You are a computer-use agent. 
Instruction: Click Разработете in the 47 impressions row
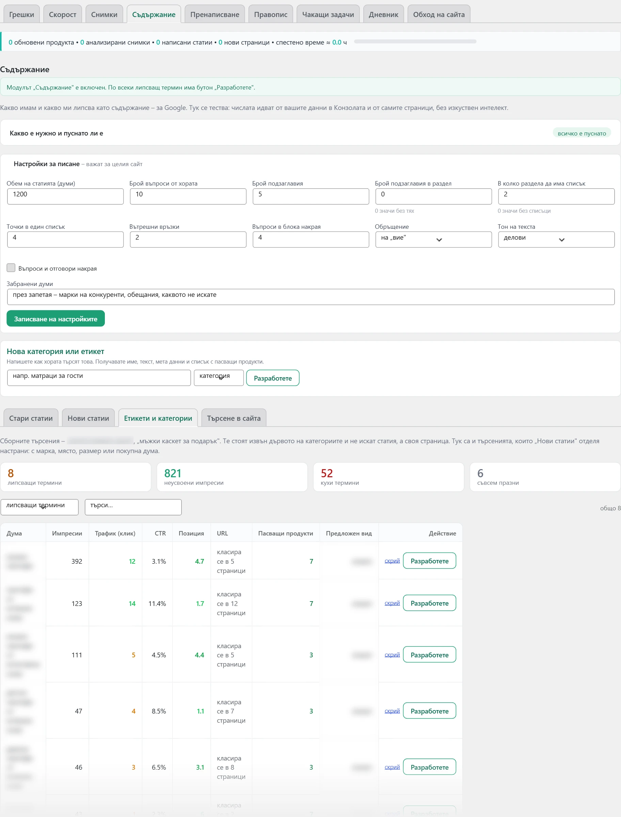coord(430,710)
